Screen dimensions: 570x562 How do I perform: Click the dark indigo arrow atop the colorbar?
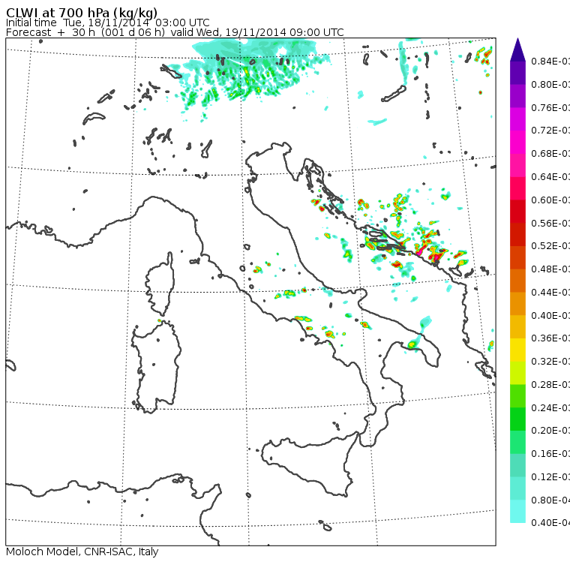pos(517,50)
